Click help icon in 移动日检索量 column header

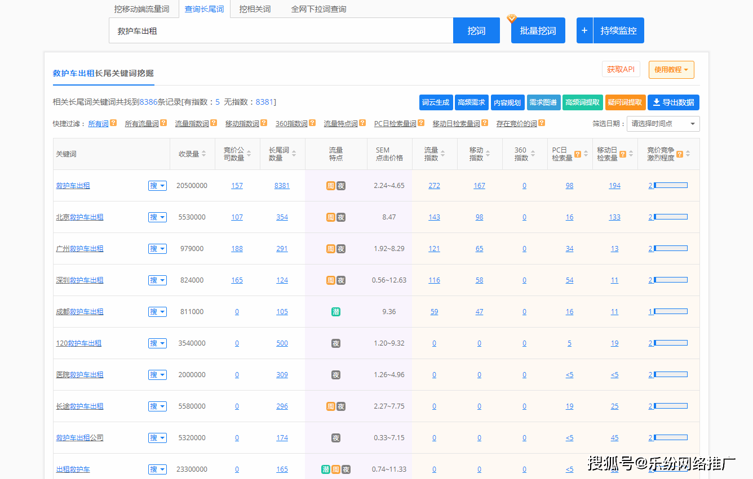tap(623, 154)
